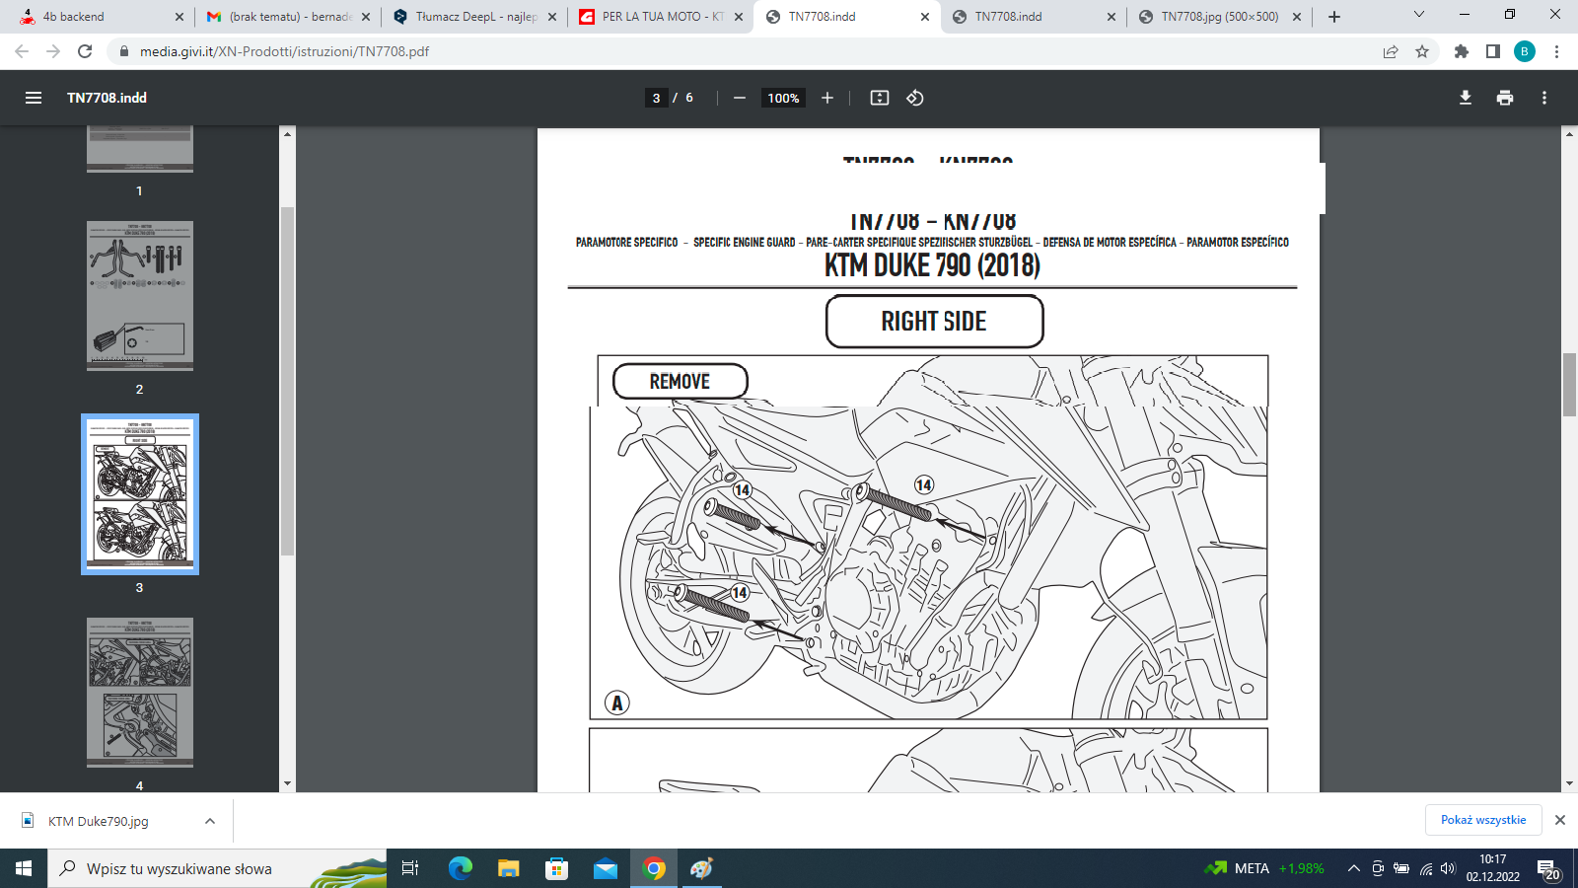Switch to the Tłumacz DeepL tab

(x=473, y=17)
